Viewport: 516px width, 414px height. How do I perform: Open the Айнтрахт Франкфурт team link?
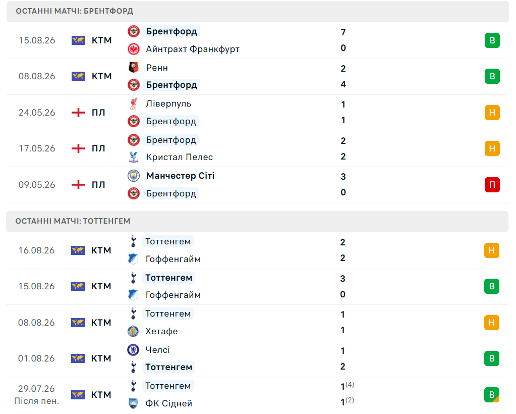tap(193, 49)
